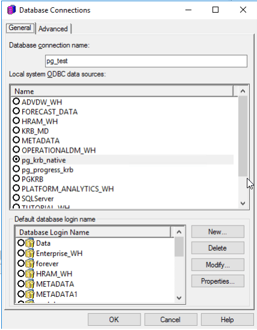Click the key icon beside Enterprise_WH login
Image resolution: width=257 pixels, height=330 pixels.
[x=29, y=253]
